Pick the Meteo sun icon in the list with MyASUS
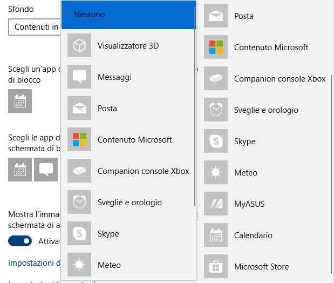The width and height of the screenshot is (334, 283). click(x=216, y=172)
